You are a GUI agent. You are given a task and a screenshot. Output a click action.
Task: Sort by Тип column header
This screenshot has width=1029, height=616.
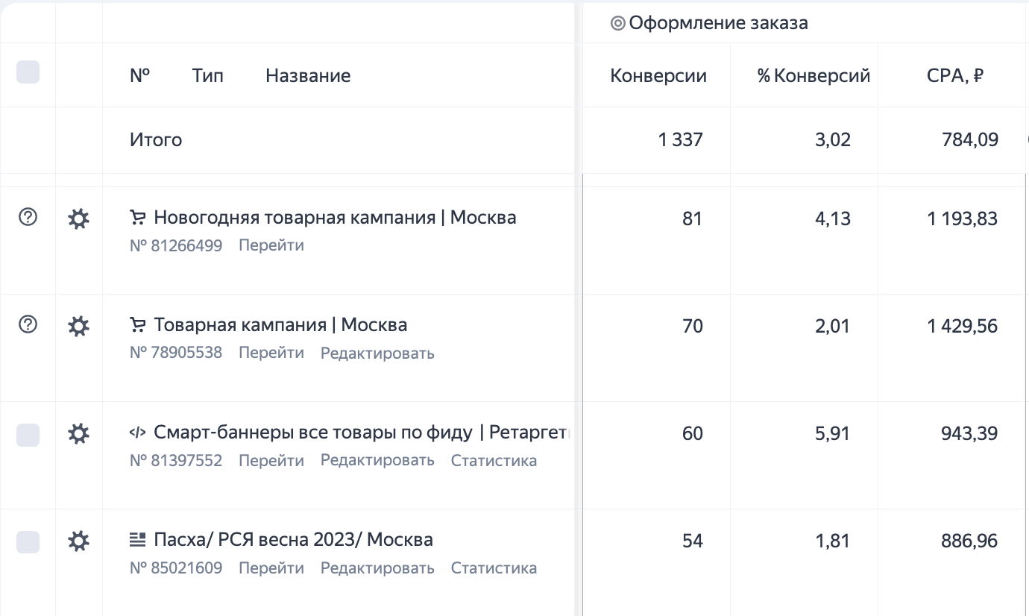coord(207,75)
